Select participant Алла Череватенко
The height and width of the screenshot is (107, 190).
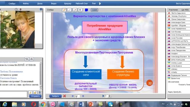(178, 29)
